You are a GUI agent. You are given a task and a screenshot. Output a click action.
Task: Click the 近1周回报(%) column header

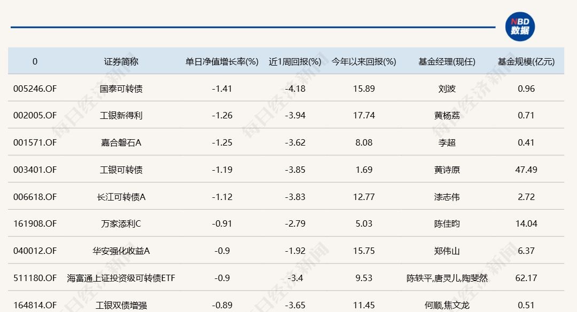(295, 61)
